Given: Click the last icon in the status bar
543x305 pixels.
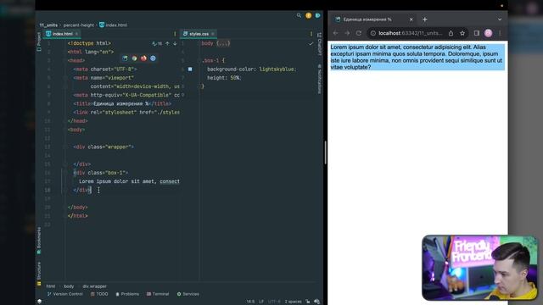Looking at the screenshot, I should coord(316,302).
